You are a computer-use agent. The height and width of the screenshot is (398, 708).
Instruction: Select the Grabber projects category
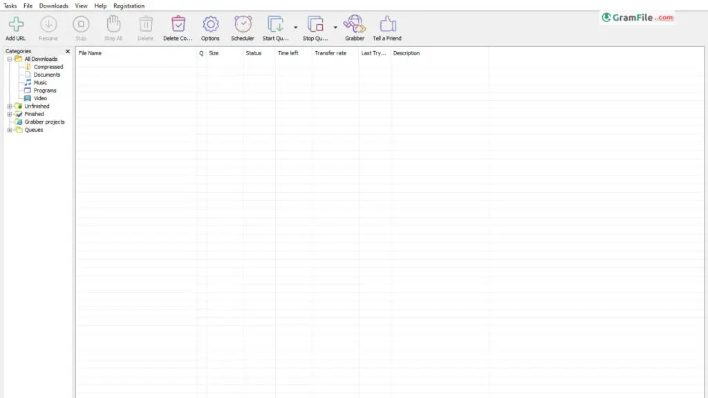coord(44,122)
